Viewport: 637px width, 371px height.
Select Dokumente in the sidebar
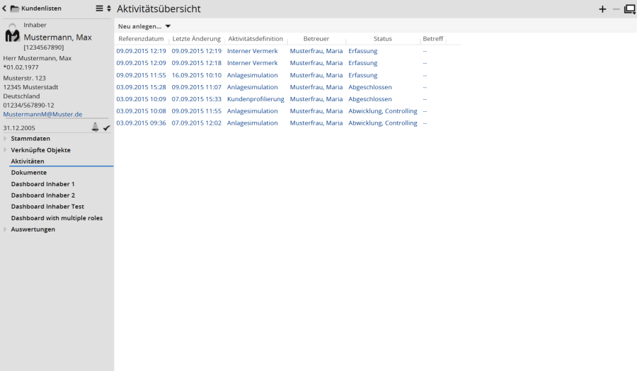tap(29, 173)
